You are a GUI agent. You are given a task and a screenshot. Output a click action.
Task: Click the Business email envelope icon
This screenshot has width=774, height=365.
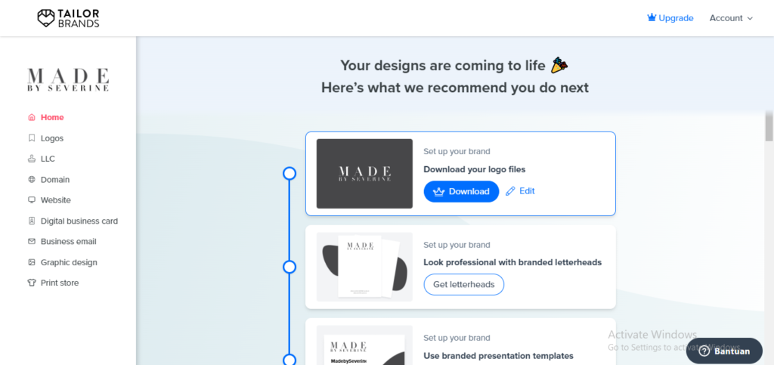pyautogui.click(x=31, y=242)
